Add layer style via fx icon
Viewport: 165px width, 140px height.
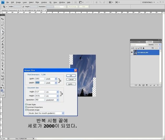pos(140,85)
